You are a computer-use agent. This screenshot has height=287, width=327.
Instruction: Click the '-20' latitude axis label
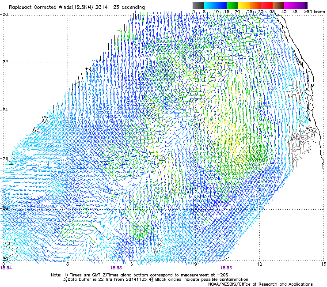coord(4,15)
